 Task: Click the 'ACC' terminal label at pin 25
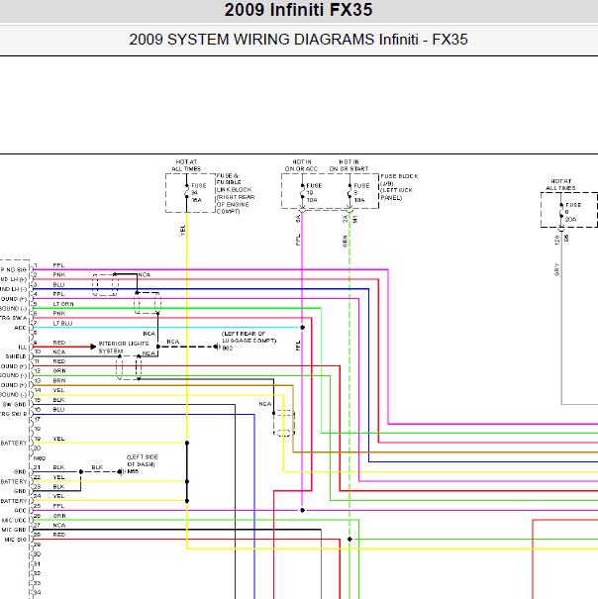(20, 511)
